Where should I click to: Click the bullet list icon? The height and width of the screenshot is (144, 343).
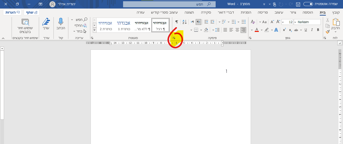[x=243, y=22]
